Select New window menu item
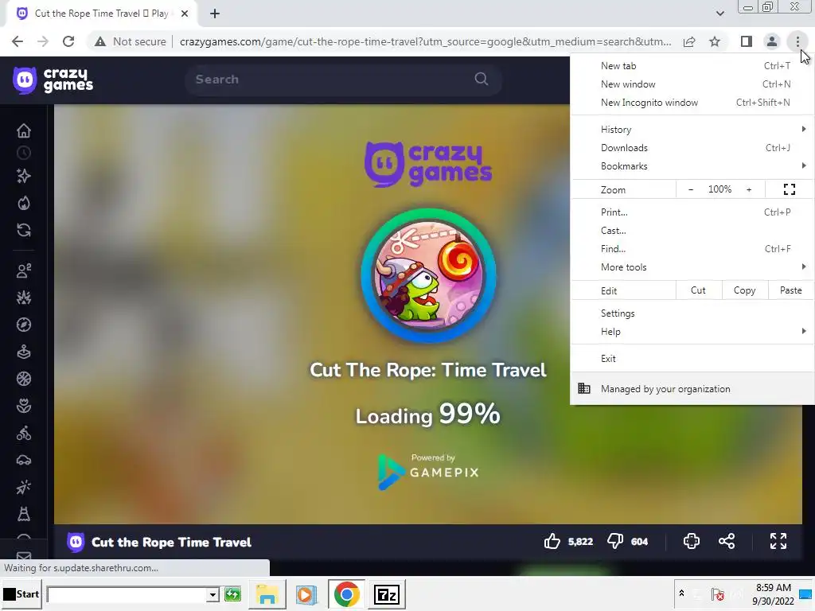This screenshot has width=815, height=611. [693, 84]
